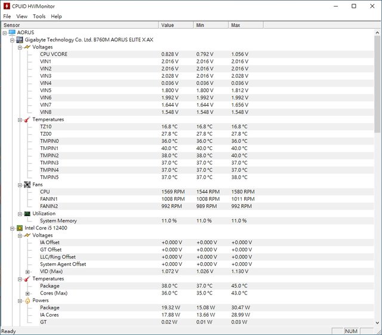
Task: Click the Gigabyte motherboard chip icon
Action: tap(20, 39)
